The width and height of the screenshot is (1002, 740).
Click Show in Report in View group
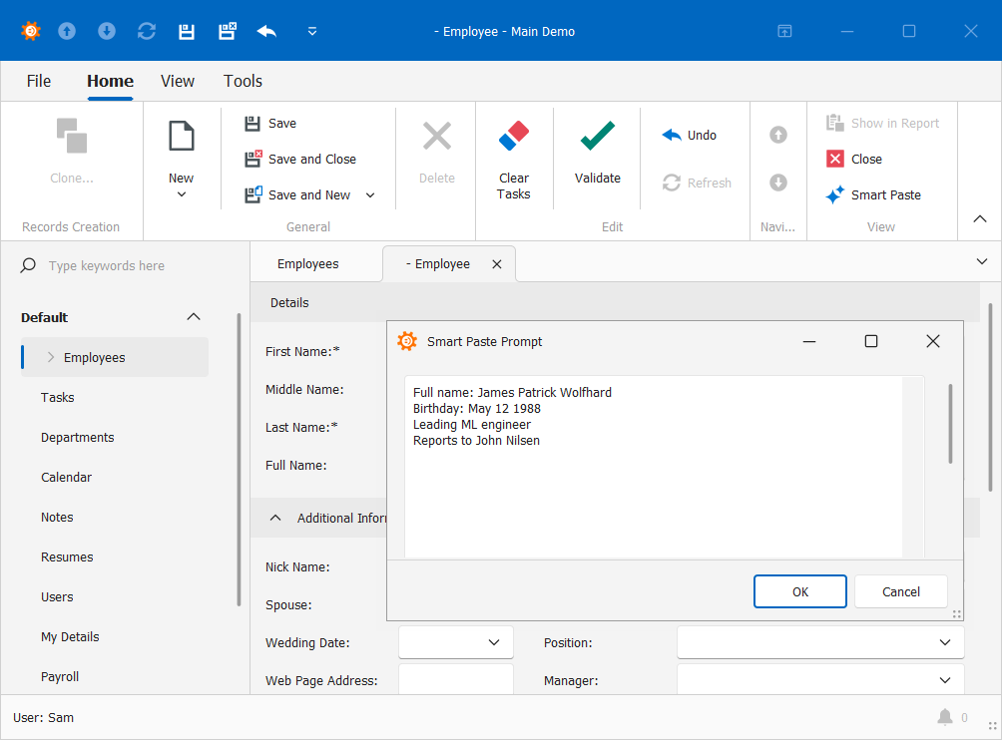(x=882, y=124)
